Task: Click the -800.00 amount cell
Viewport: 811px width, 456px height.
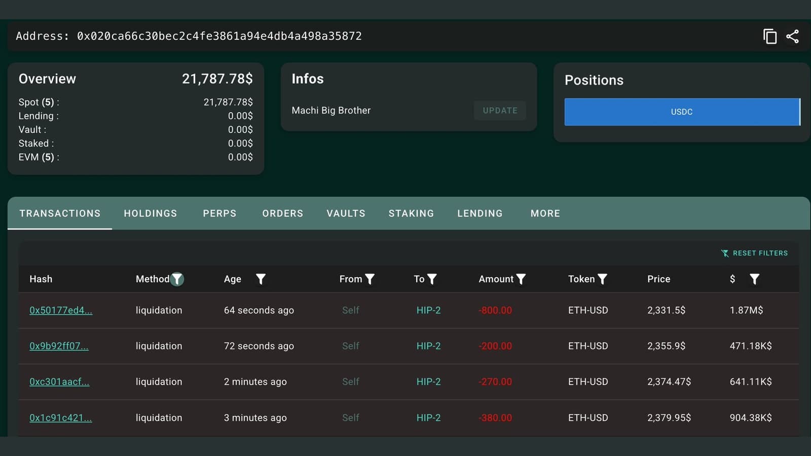Action: pos(495,310)
